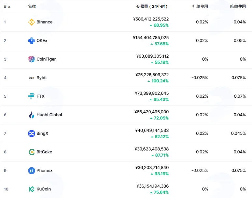The height and width of the screenshot is (198, 252).
Task: Click the KuCoin logo icon
Action: (32, 189)
